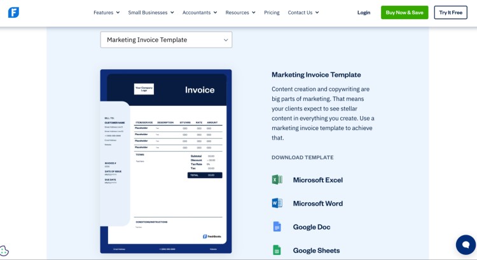
Task: Download the Microsoft Excel template
Action: click(x=318, y=180)
